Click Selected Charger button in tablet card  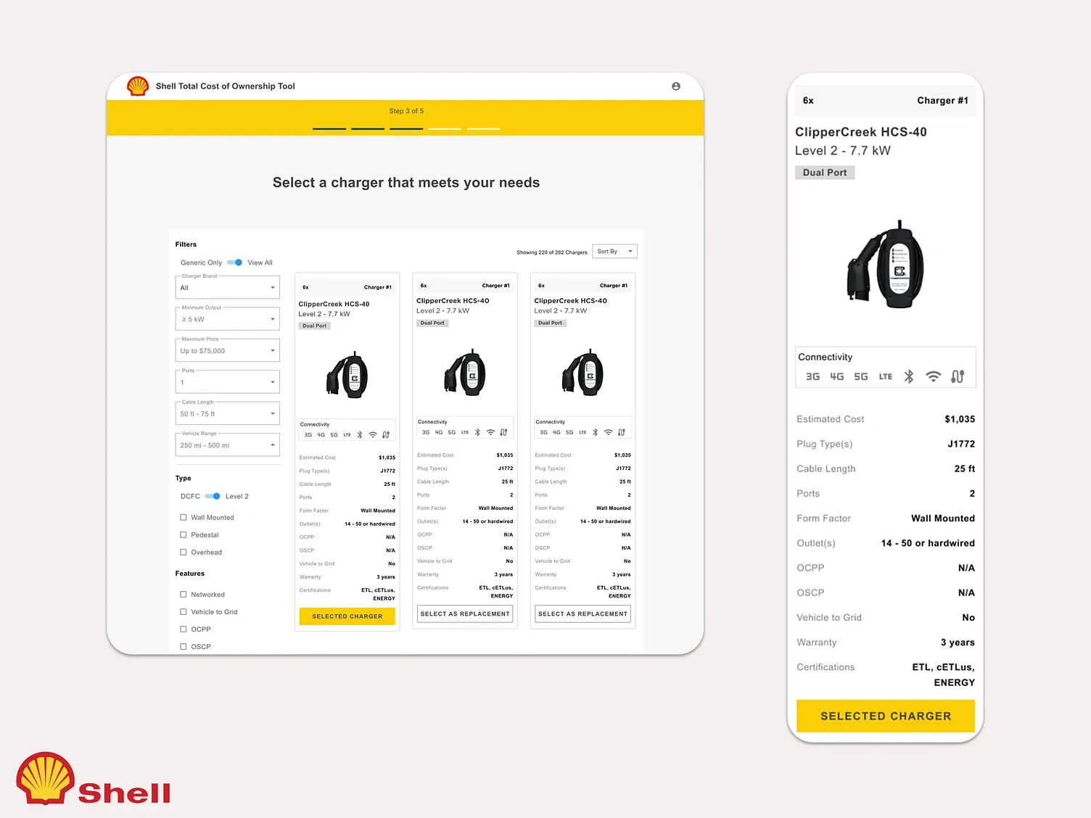[347, 616]
